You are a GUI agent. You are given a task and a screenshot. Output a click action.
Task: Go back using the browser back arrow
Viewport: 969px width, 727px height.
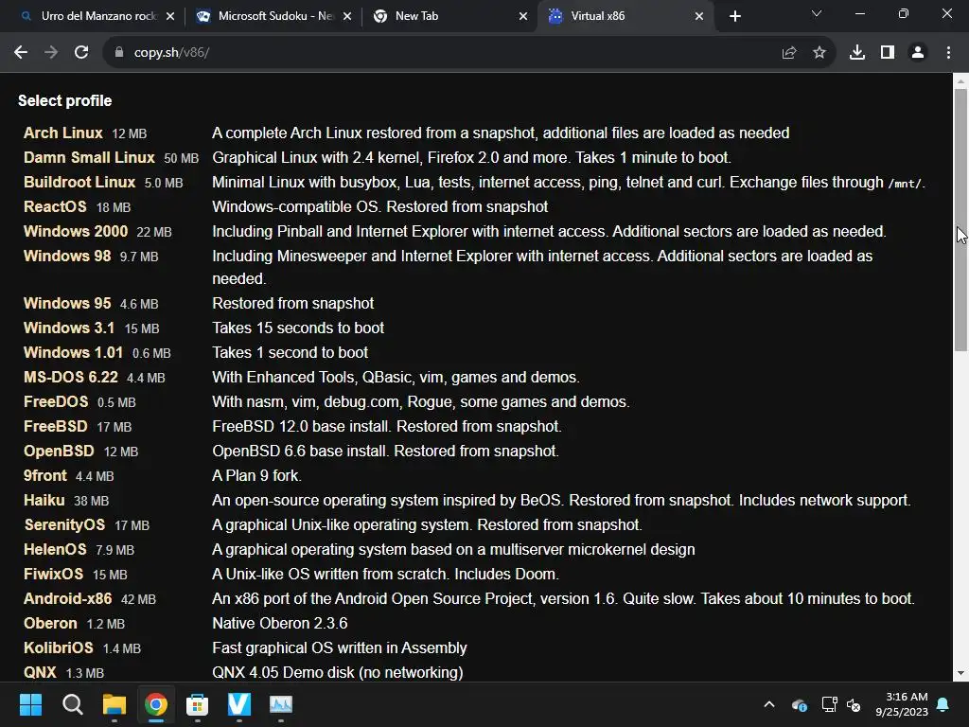coord(21,53)
